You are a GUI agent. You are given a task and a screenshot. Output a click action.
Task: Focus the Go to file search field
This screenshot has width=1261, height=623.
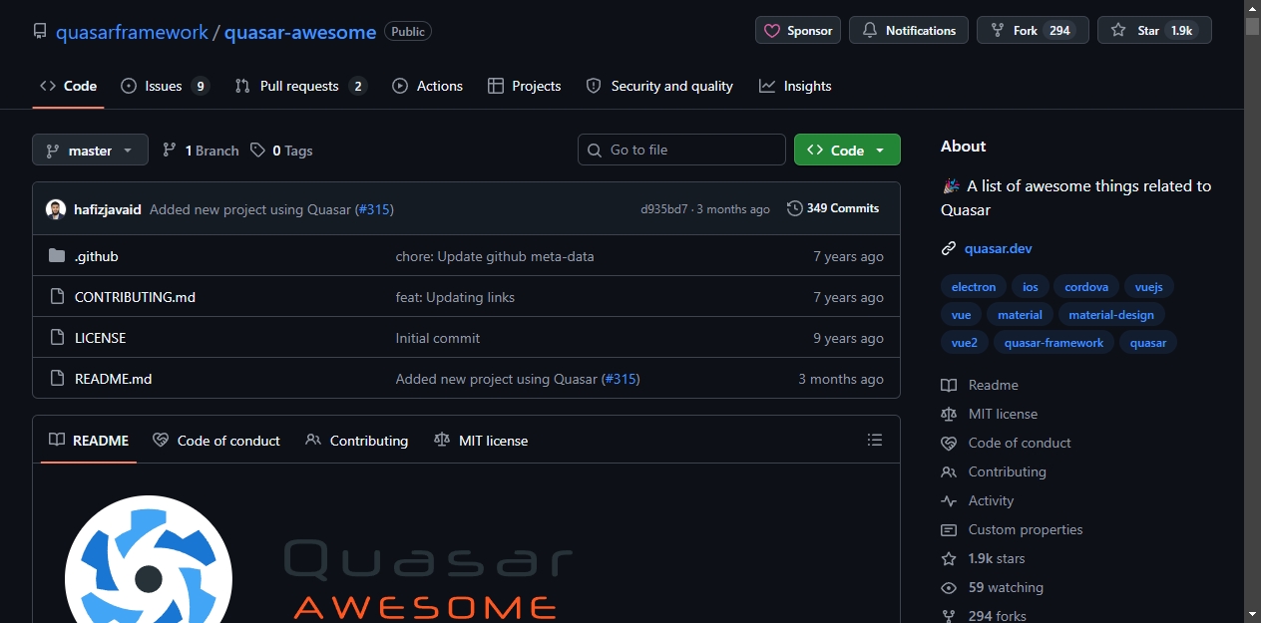point(681,150)
